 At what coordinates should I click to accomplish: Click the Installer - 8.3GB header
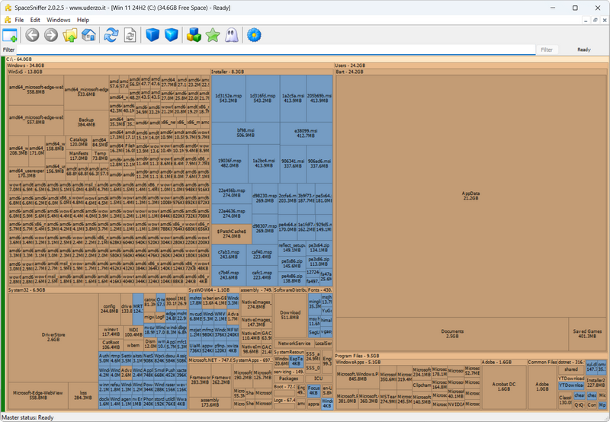(272, 72)
